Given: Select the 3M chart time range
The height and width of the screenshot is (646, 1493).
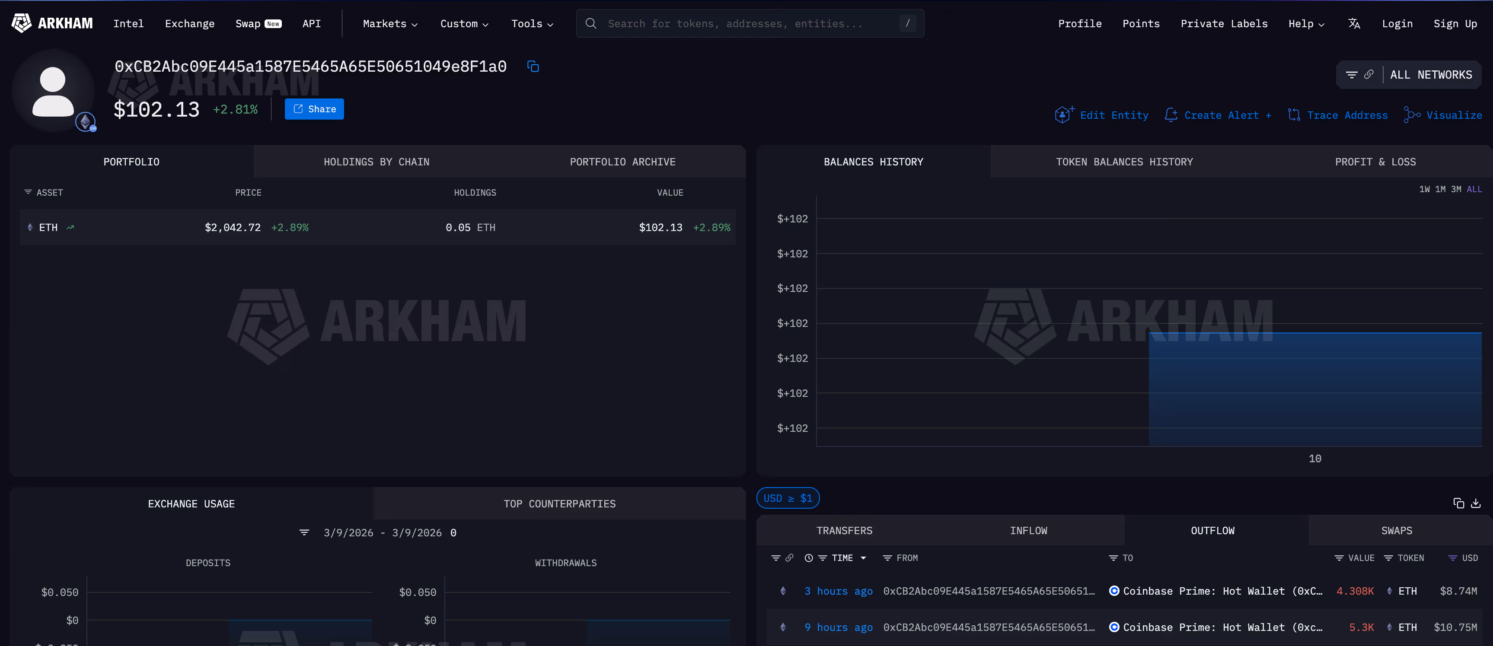Looking at the screenshot, I should point(1455,189).
